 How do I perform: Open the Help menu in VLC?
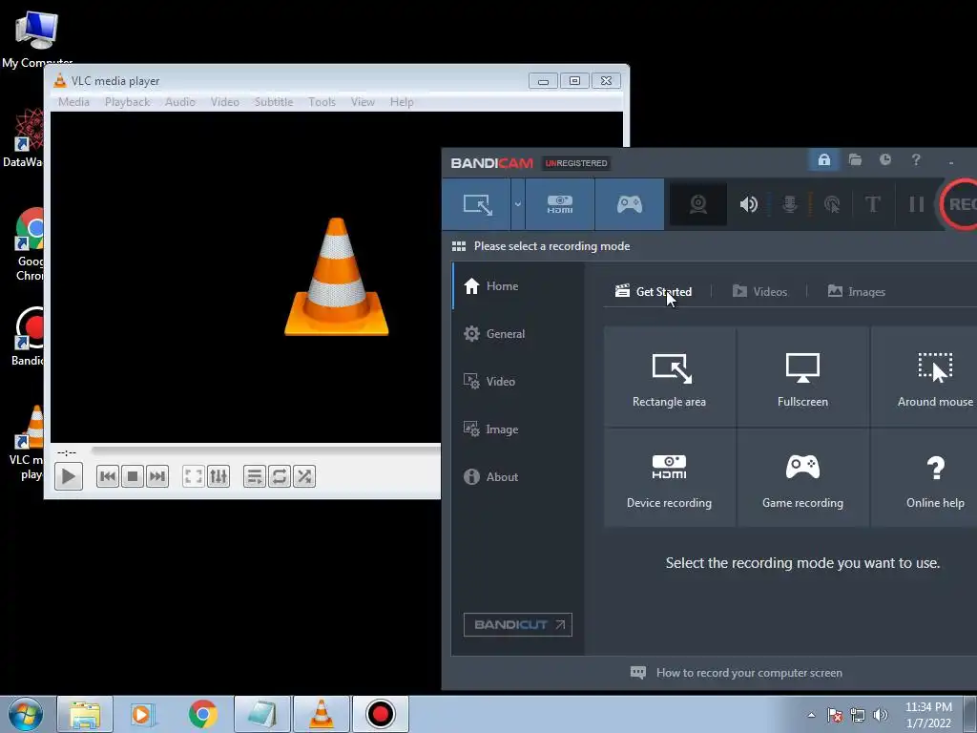[x=402, y=101]
